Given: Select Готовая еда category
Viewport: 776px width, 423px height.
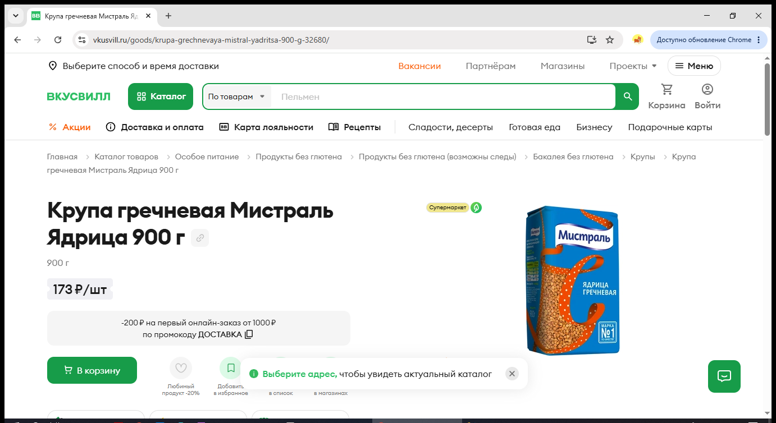Looking at the screenshot, I should pos(535,127).
